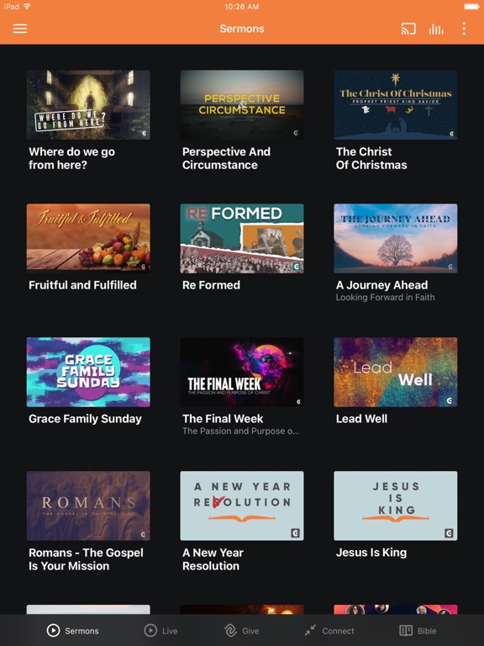Open the three-dot overflow menu
Viewport: 484px width, 646px height.
click(464, 29)
